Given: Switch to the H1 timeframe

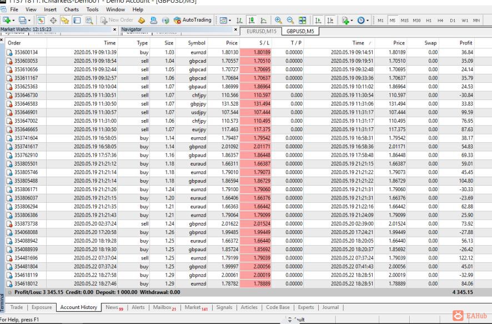Looking at the screenshot, I should point(429,21).
